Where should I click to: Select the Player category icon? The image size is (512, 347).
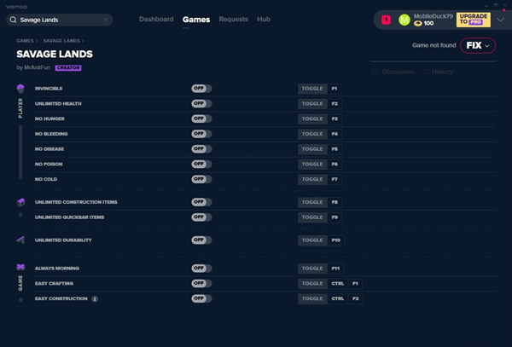pyautogui.click(x=20, y=89)
